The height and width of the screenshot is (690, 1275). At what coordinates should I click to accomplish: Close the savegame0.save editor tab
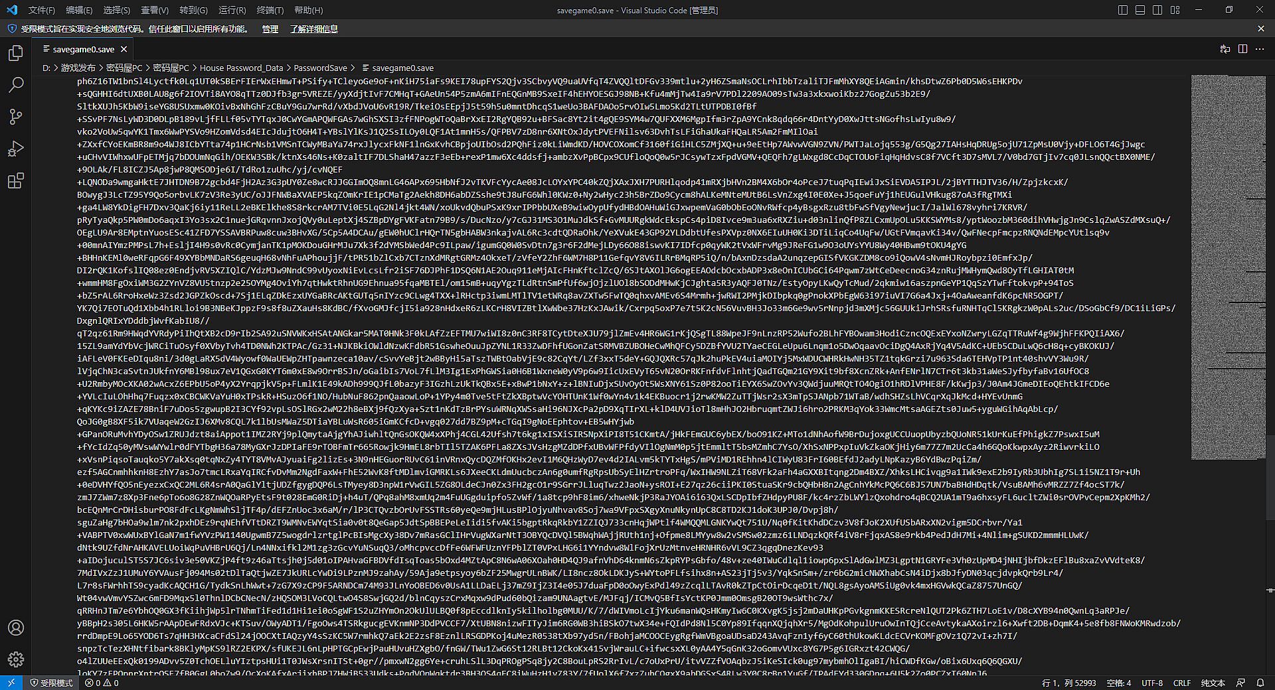[124, 49]
